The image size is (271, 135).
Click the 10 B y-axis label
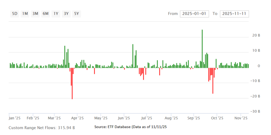tap(257, 51)
